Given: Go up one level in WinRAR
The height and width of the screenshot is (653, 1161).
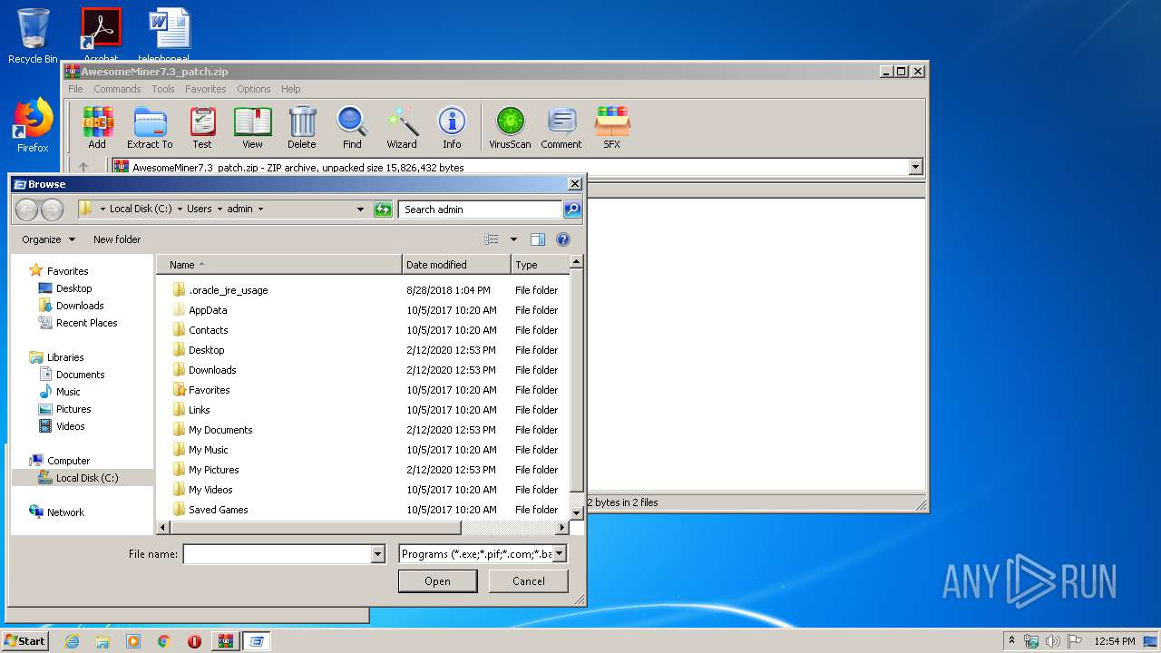Looking at the screenshot, I should tap(83, 167).
